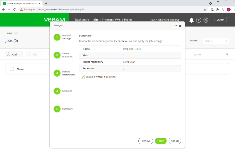The image size is (235, 150).
Task: Toggle Run job when I click Finish
Action: [x=83, y=77]
